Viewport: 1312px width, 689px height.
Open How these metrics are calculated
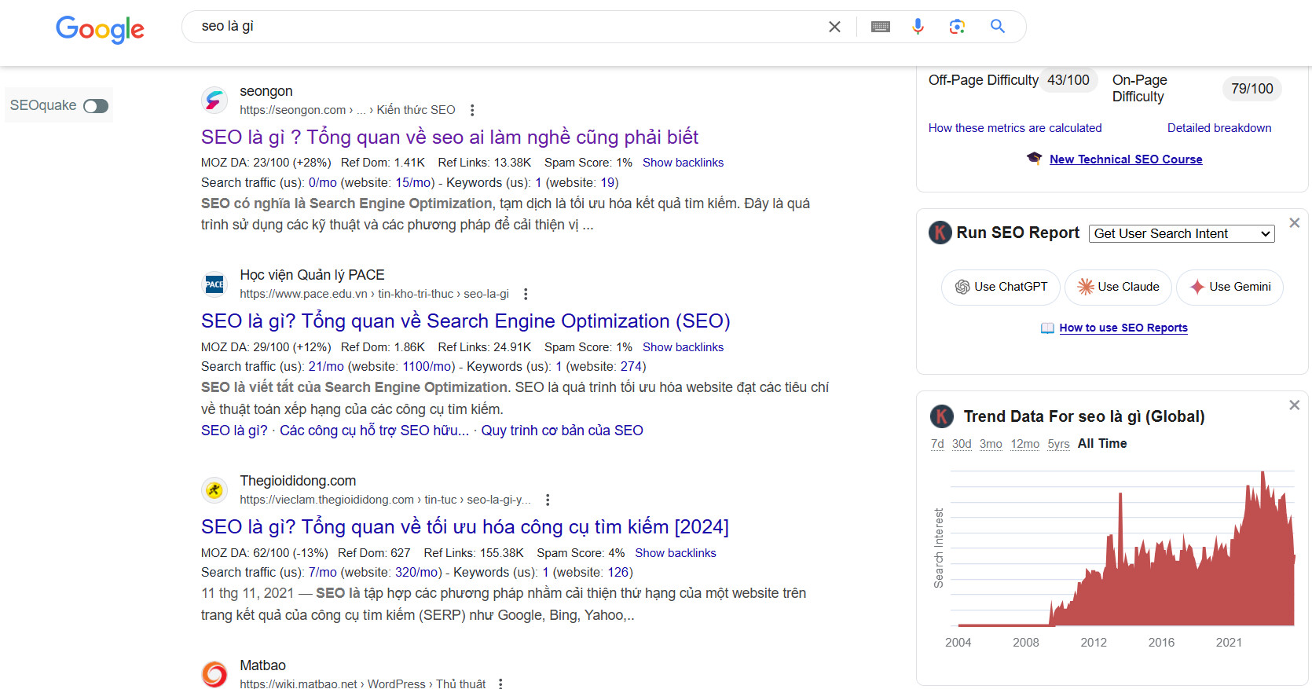pos(1015,128)
